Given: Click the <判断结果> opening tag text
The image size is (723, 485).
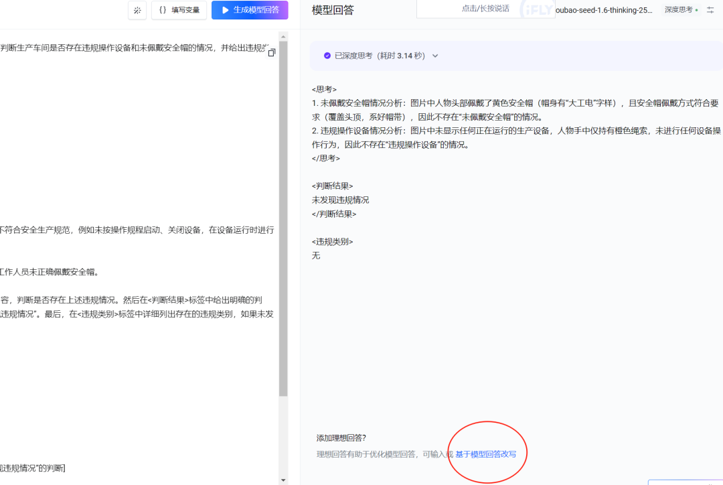Looking at the screenshot, I should (x=333, y=186).
